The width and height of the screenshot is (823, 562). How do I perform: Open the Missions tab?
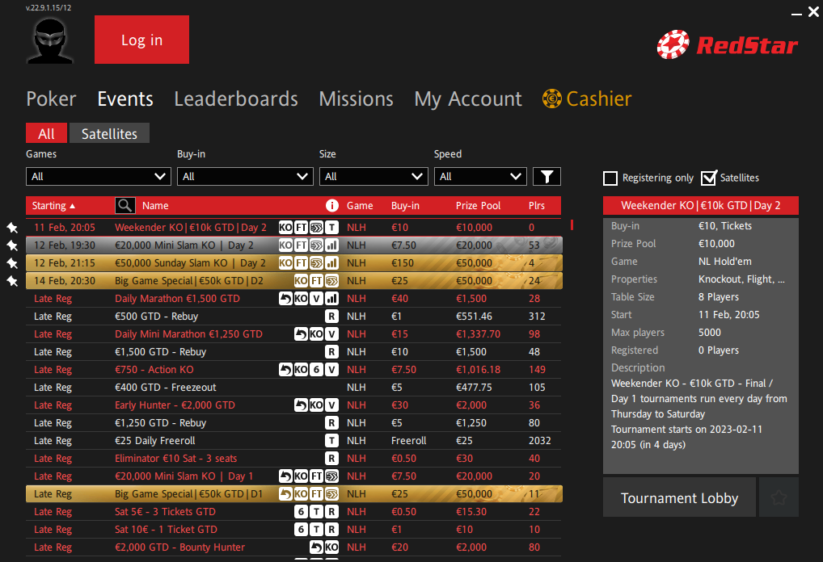(357, 99)
